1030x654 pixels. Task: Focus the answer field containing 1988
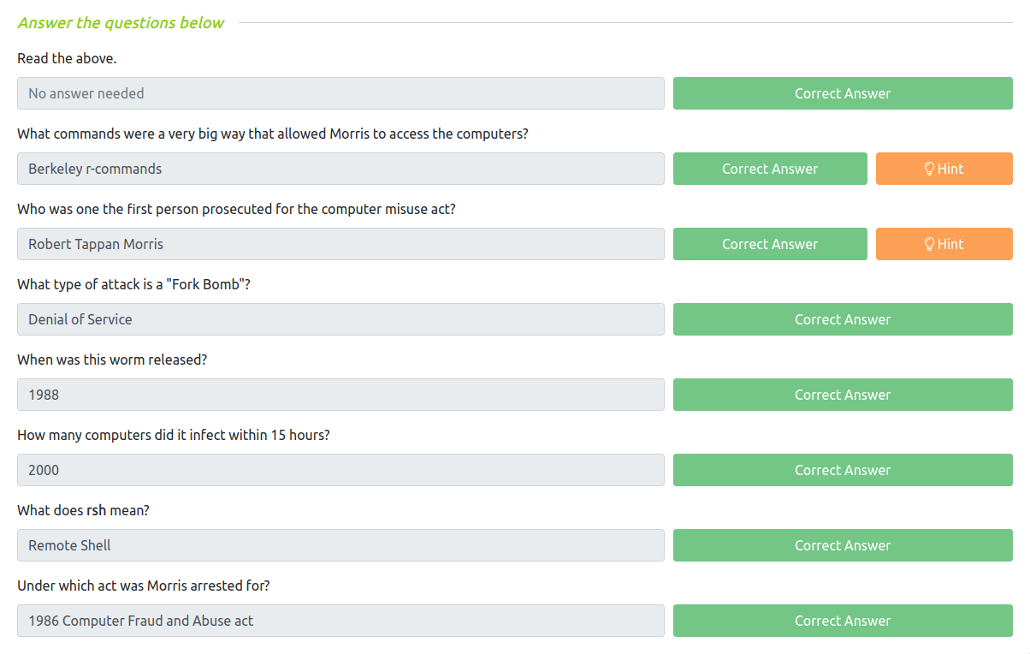340,395
